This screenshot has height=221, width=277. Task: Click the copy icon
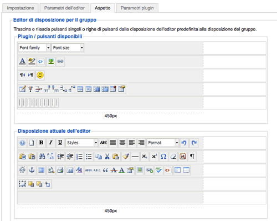98,157
